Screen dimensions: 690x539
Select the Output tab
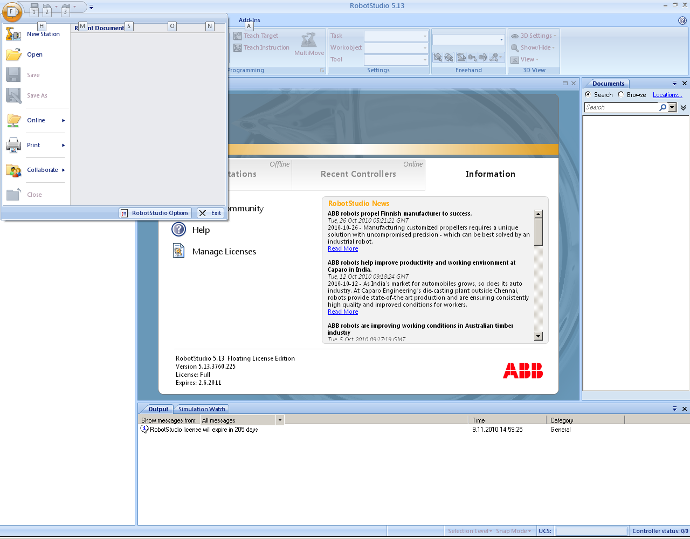click(x=158, y=409)
